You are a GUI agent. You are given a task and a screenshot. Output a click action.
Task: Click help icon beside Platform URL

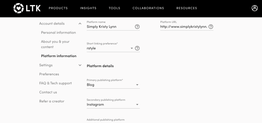click(x=211, y=27)
